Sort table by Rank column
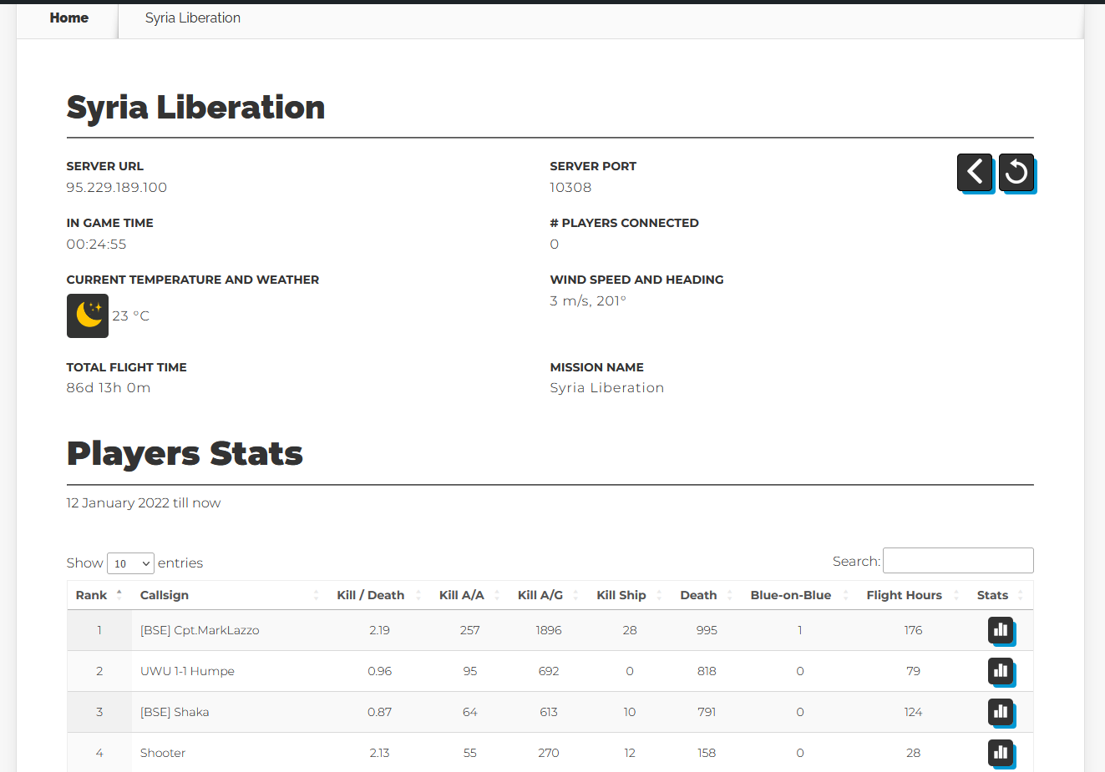The width and height of the screenshot is (1105, 772). [99, 595]
